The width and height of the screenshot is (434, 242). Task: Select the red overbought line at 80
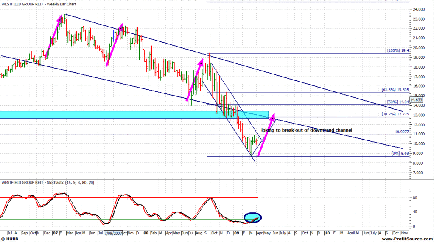[129, 198]
